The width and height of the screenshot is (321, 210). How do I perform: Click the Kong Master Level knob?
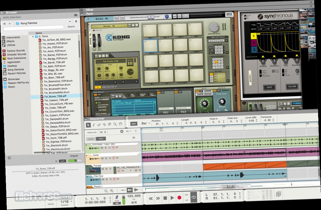pyautogui.click(x=214, y=27)
